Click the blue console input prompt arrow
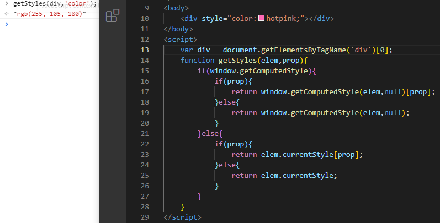 click(7, 24)
